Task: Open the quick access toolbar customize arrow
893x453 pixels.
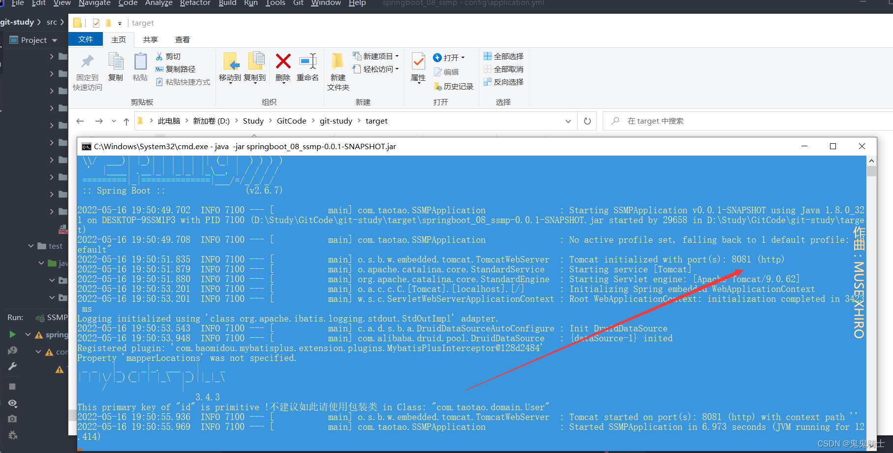Action: click(x=120, y=23)
